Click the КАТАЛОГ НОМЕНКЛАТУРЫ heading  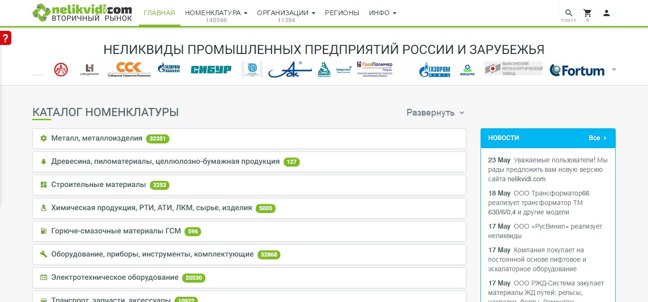(x=105, y=112)
